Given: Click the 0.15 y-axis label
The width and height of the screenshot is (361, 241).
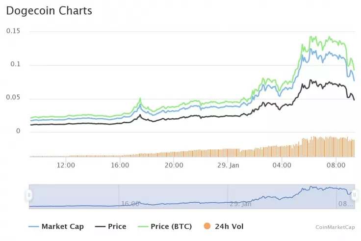Looking at the screenshot, I should (13, 31).
